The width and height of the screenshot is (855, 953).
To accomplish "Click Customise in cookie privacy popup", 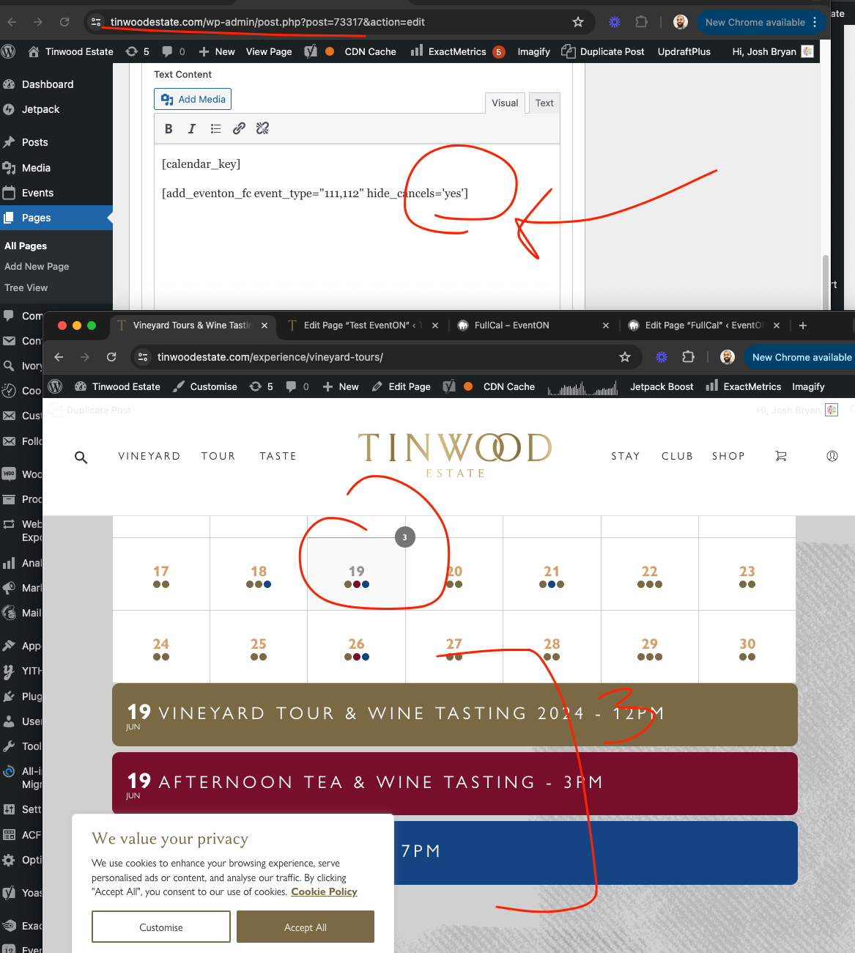I will (x=161, y=927).
